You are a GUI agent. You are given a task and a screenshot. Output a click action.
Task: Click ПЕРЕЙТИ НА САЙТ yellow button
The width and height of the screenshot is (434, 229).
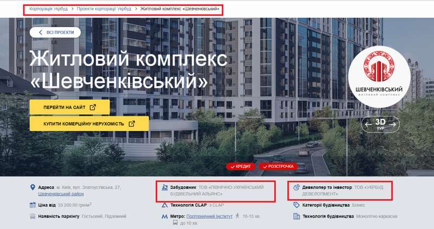tap(70, 107)
